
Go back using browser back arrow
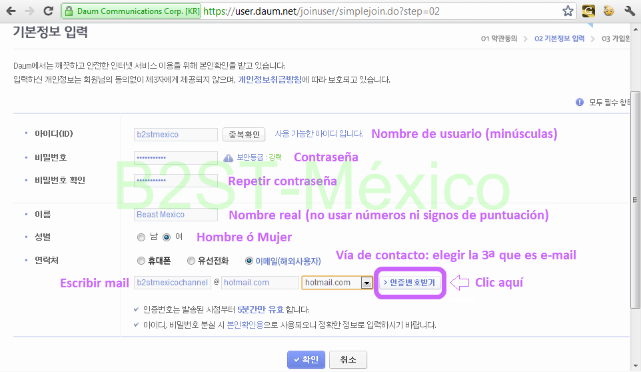(x=11, y=11)
